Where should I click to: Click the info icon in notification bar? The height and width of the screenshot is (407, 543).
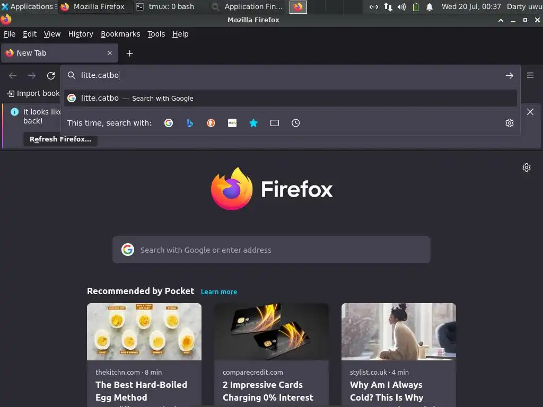[x=14, y=112]
